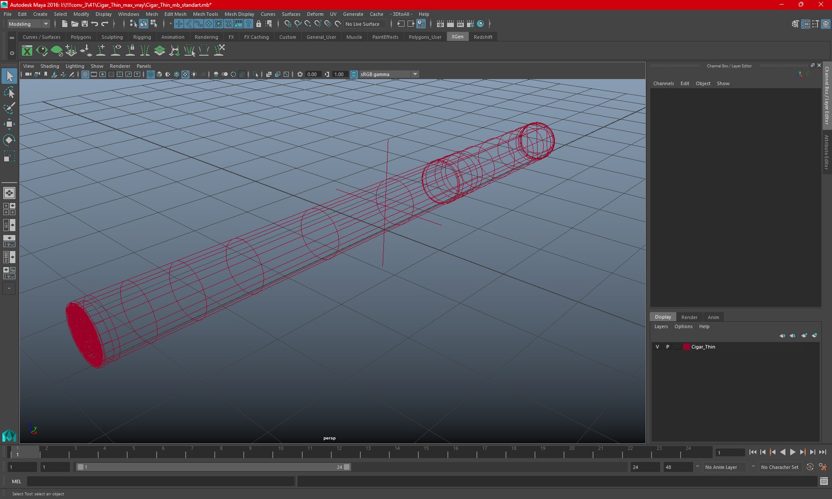
Task: Open the shelf tab list menu button
Action: tap(12, 37)
